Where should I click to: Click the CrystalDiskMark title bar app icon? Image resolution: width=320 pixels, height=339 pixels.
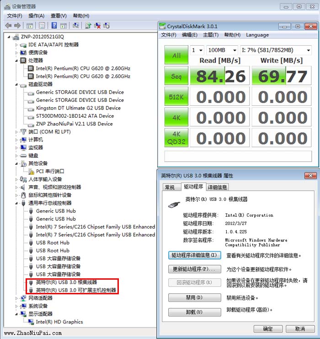tap(162, 26)
